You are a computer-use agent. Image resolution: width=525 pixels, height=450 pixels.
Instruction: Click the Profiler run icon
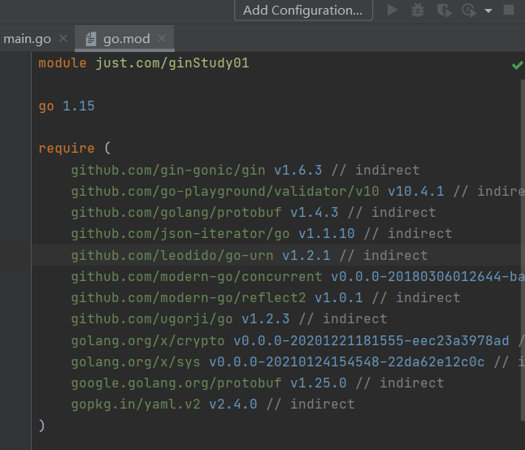tap(469, 11)
